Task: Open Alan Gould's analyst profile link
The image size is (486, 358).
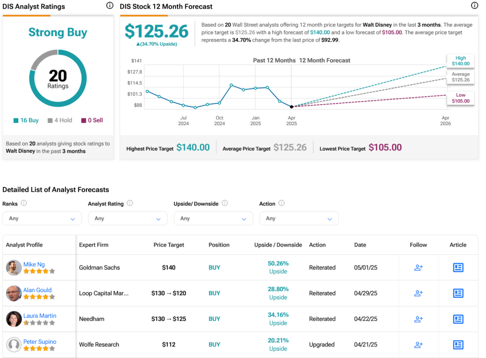Action: point(37,290)
